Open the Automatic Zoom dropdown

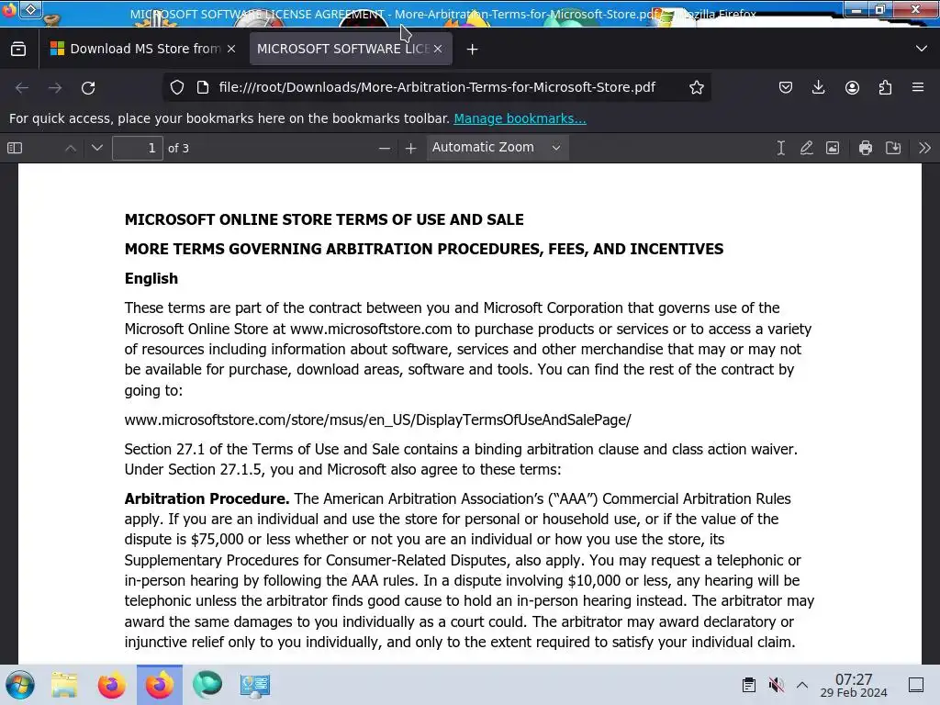pos(498,148)
